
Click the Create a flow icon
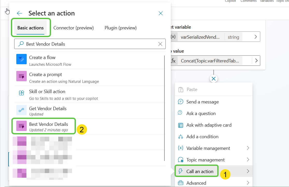pos(21,59)
